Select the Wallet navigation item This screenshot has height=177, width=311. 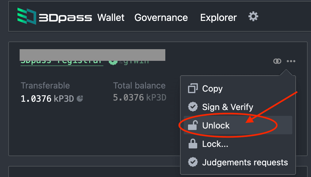(x=111, y=18)
